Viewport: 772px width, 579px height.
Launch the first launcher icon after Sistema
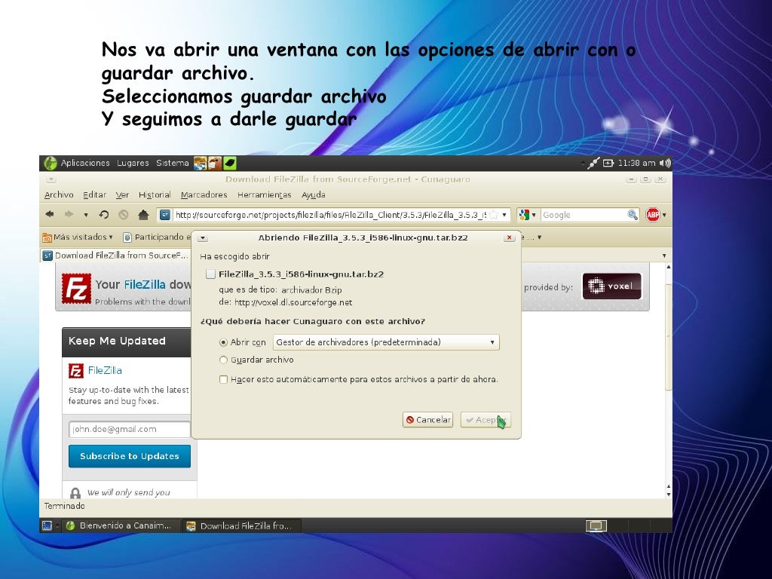click(x=201, y=163)
